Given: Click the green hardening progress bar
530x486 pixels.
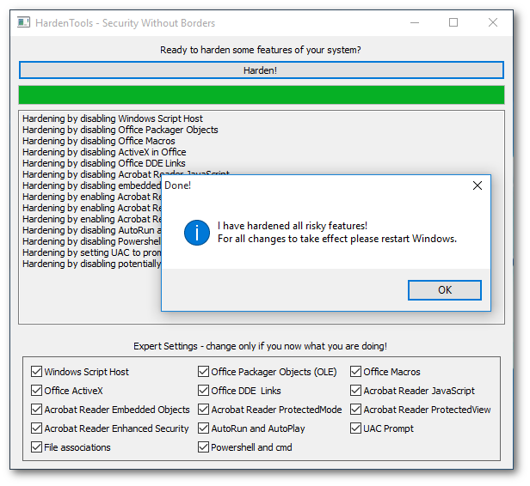Looking at the screenshot, I should 262,94.
